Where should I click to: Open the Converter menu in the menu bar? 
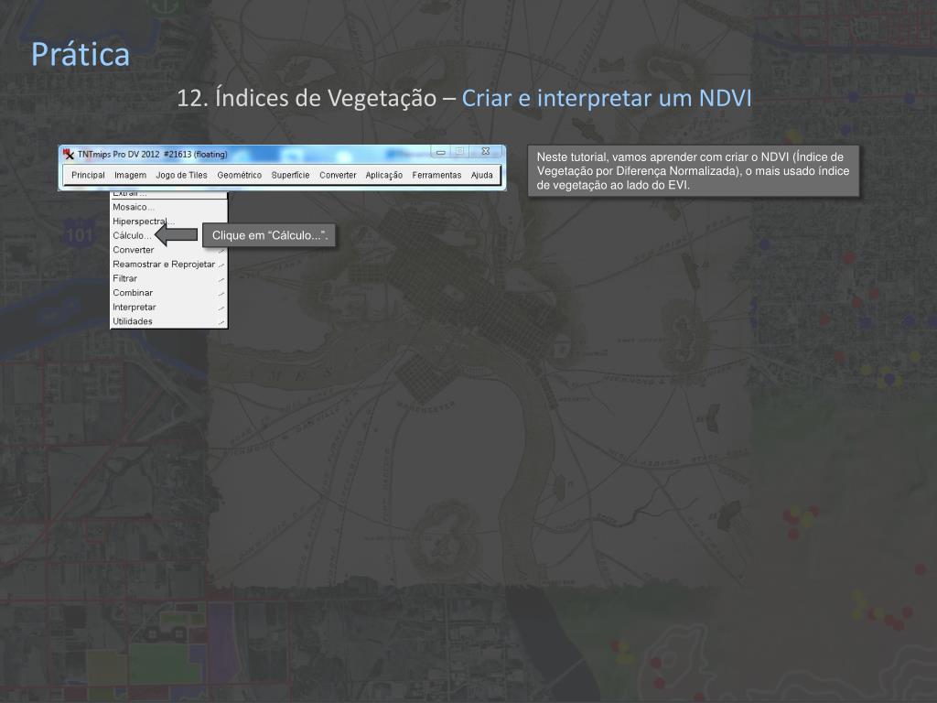pos(338,175)
